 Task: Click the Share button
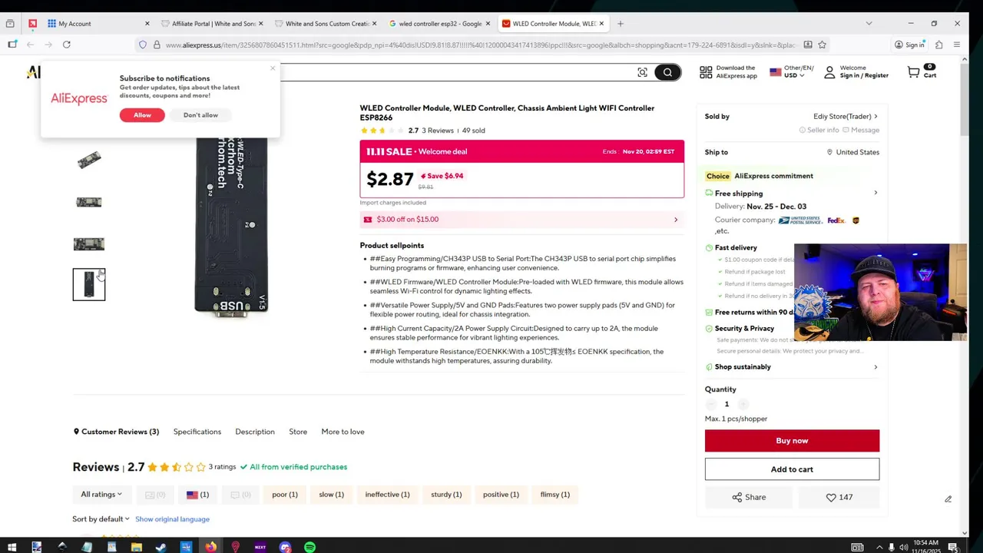pyautogui.click(x=749, y=497)
